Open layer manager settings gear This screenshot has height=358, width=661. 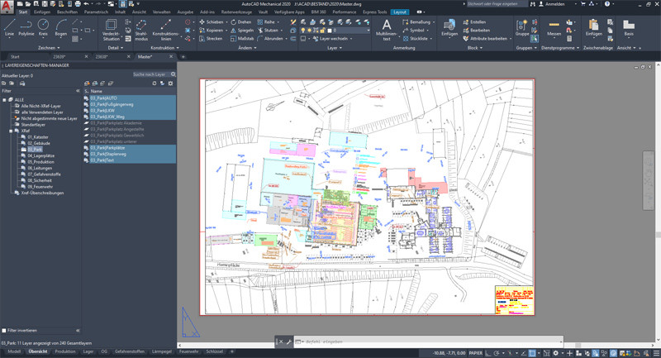(x=170, y=84)
